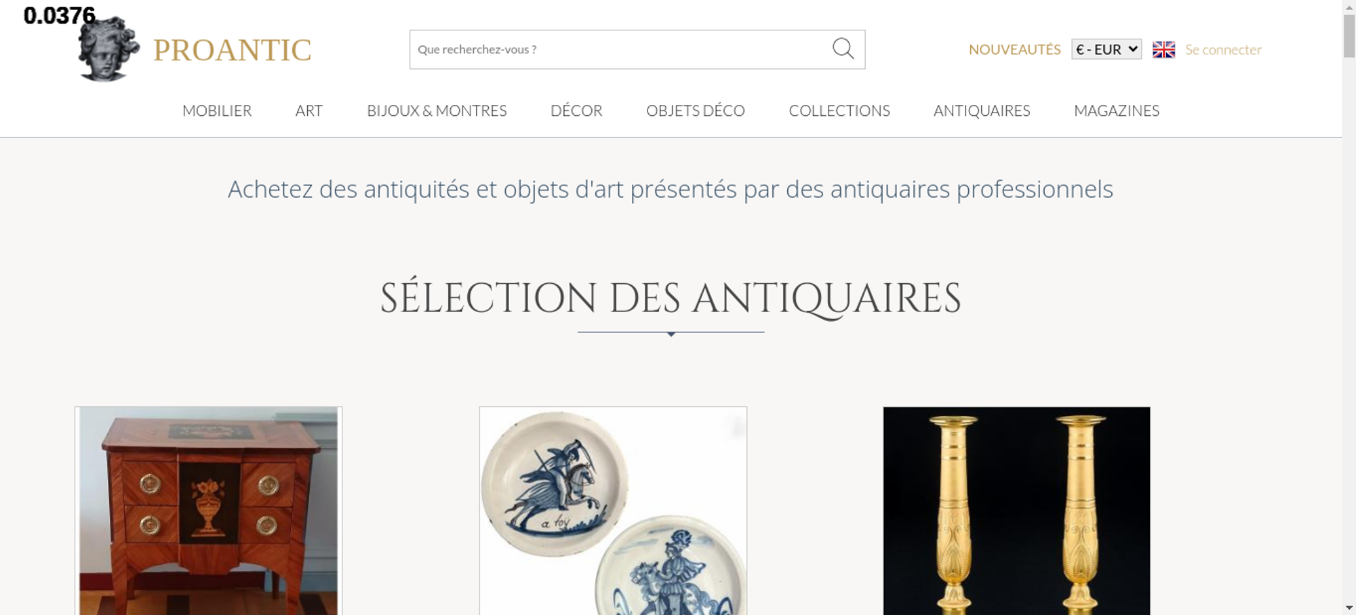Click the scrollbar down arrow
The height and width of the screenshot is (615, 1356).
click(1349, 608)
